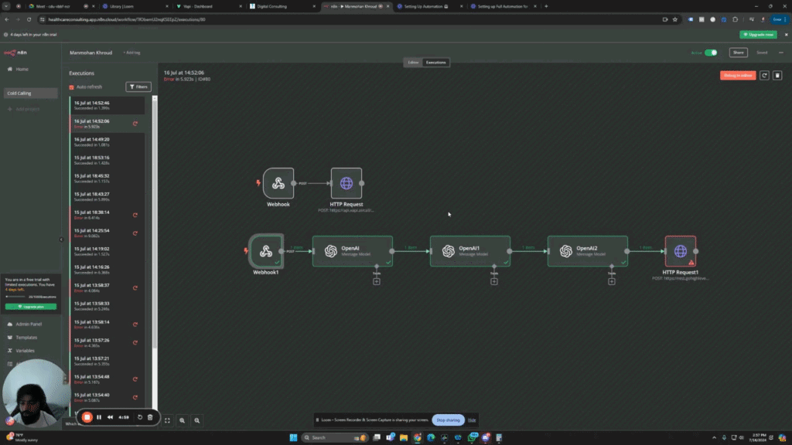
Task: Open Templates in the sidebar
Action: pyautogui.click(x=26, y=338)
